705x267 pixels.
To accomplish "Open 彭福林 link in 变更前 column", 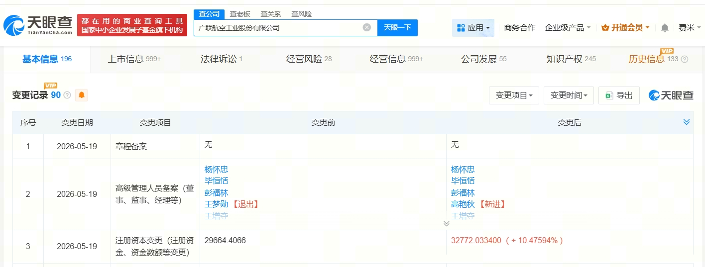I will 217,193.
